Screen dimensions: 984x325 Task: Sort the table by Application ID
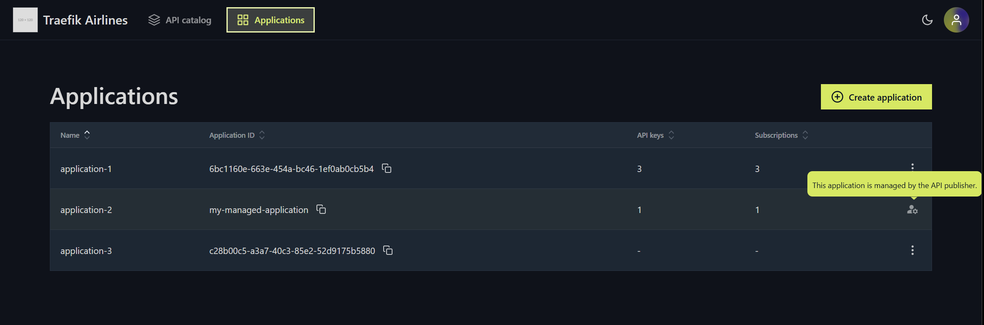click(x=237, y=135)
